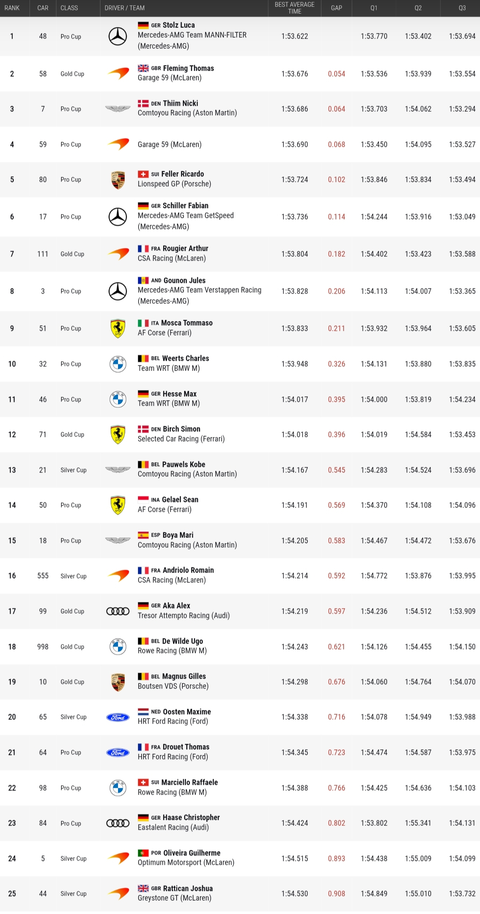Click the Portuguese flag beside Oliveira Guilherme
Screen dimensions: 480x914
(143, 853)
